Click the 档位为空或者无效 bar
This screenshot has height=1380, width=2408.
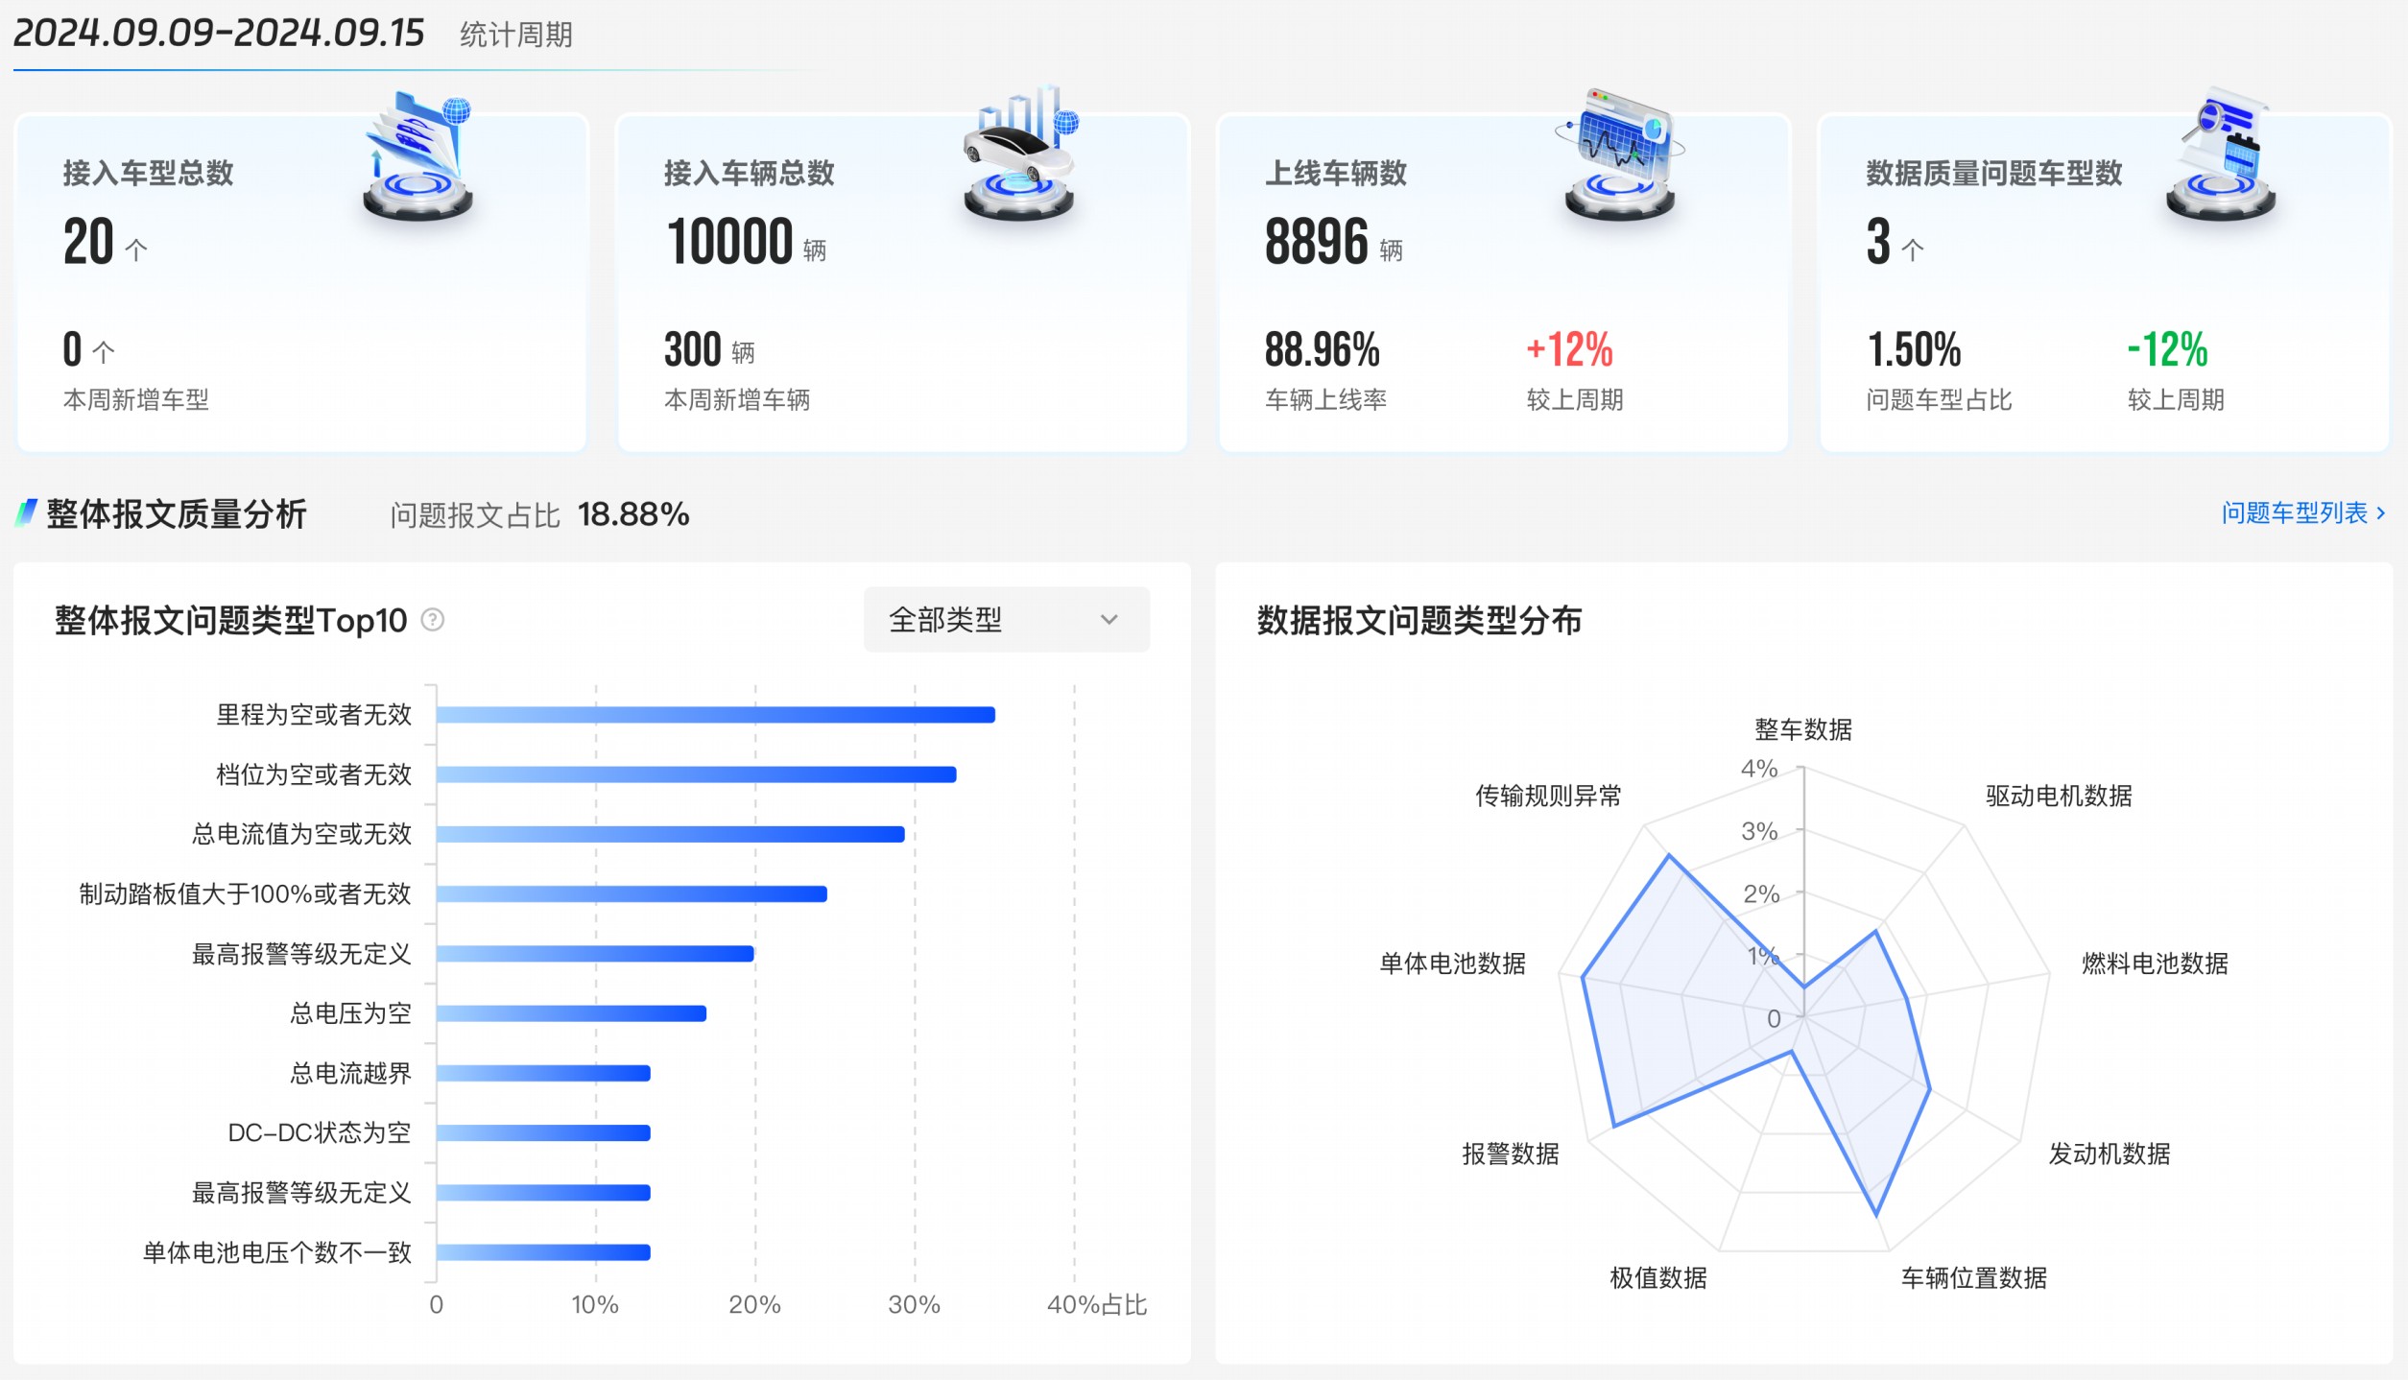pos(696,774)
